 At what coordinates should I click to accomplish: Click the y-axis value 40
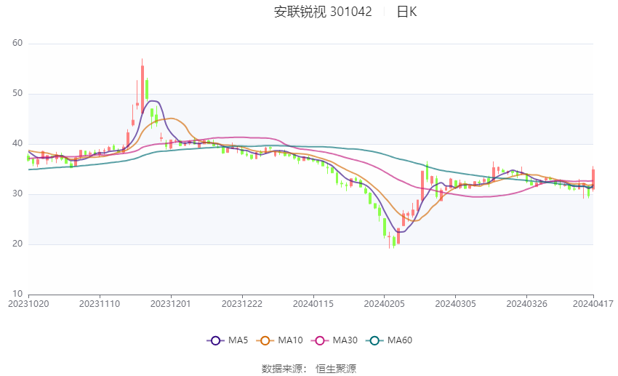tap(17, 143)
